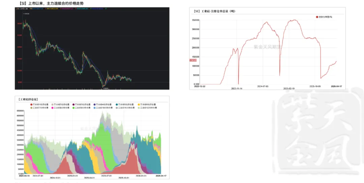Click the 2024-10-01 date on open interest axis
This screenshot has width=364, height=183.
(x=55, y=178)
